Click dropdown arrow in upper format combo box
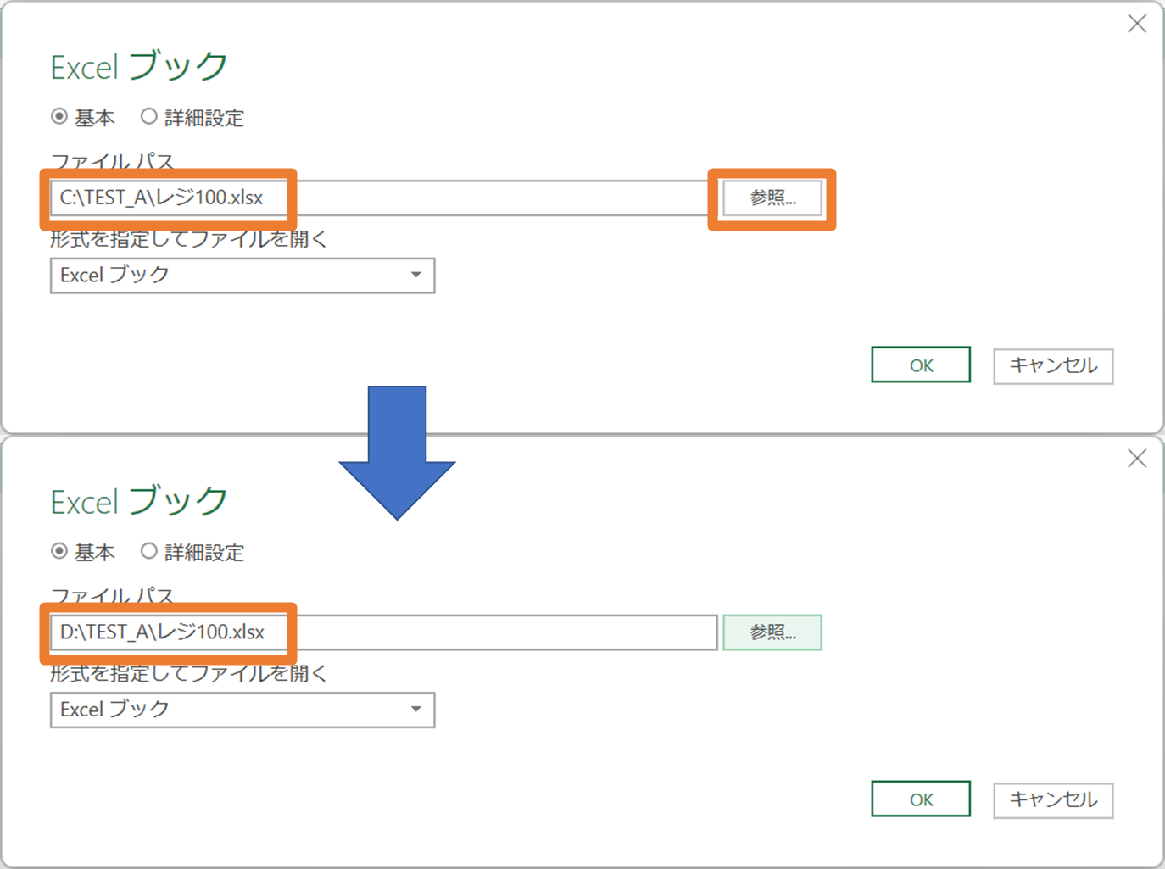The image size is (1165, 869). coord(415,276)
